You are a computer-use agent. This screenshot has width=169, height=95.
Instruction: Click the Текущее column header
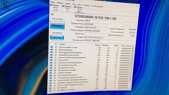click(98, 45)
